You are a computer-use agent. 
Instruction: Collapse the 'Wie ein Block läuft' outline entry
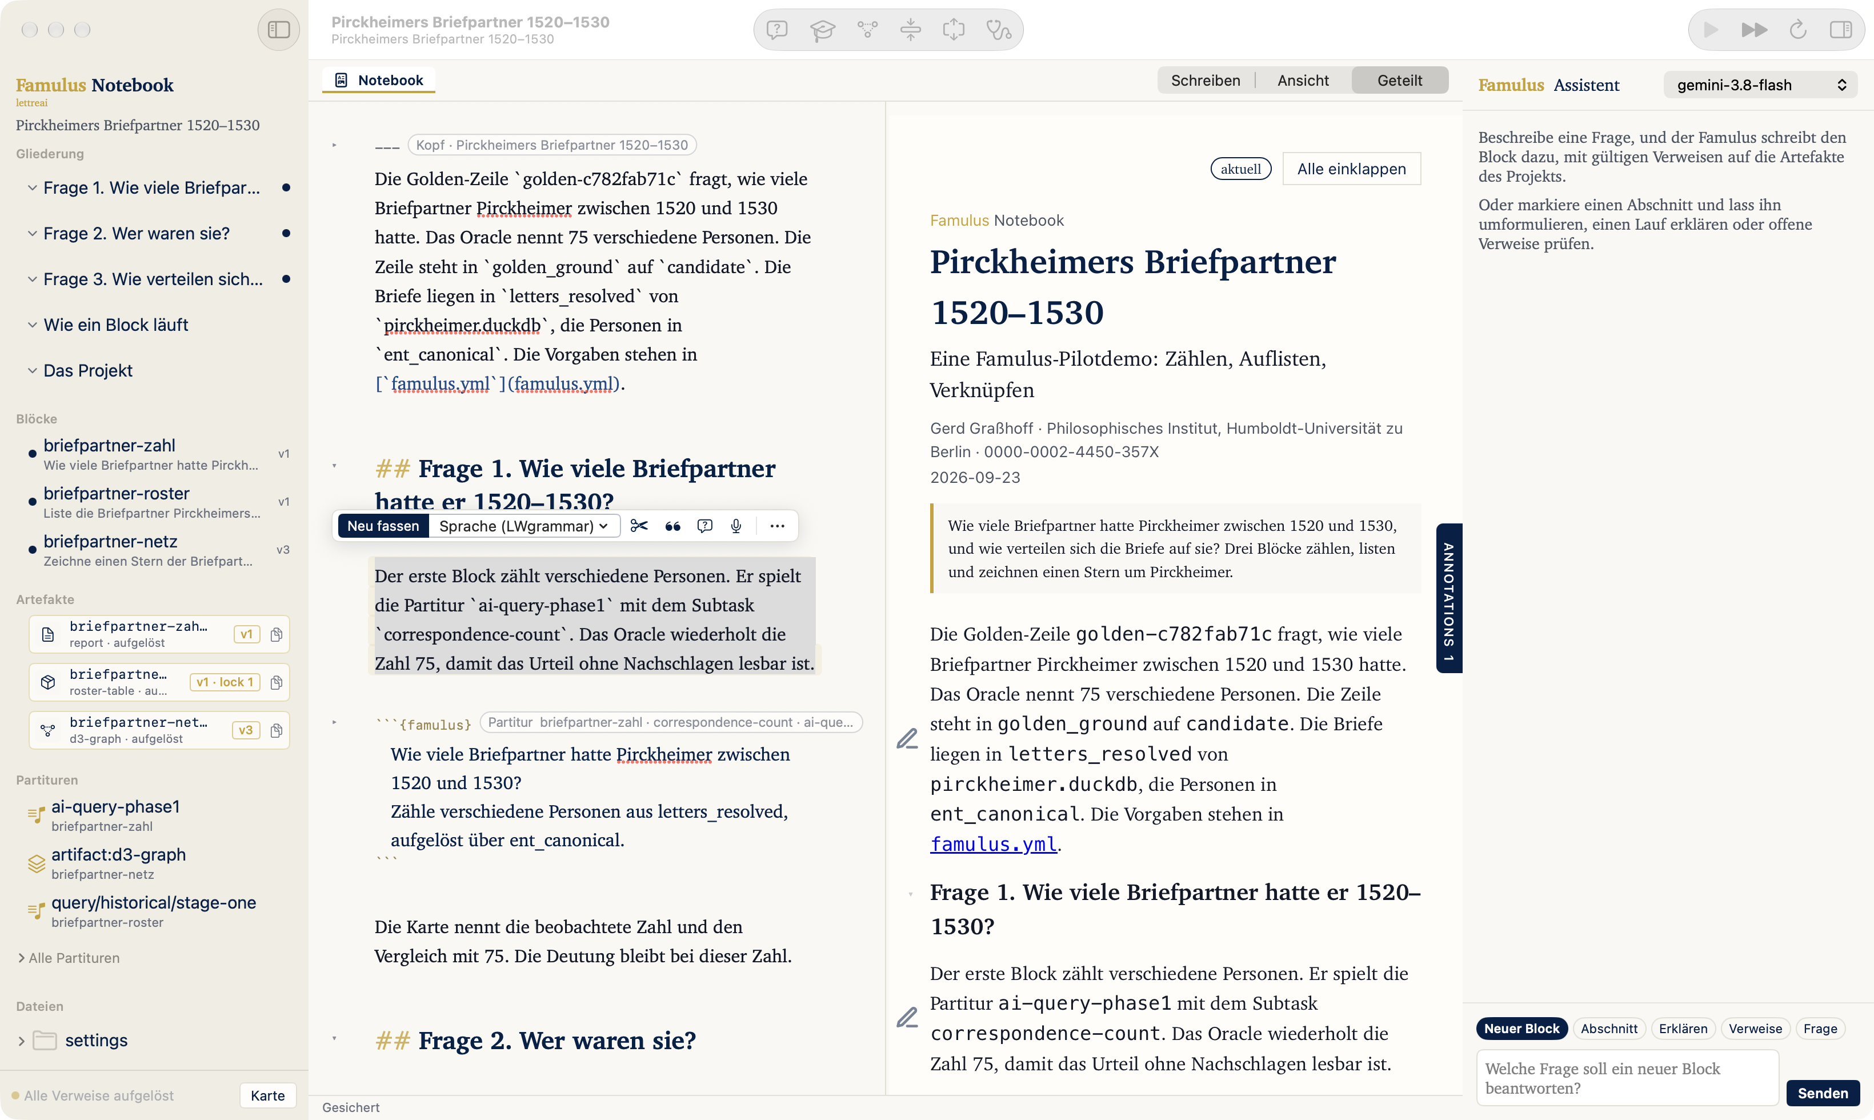click(31, 325)
